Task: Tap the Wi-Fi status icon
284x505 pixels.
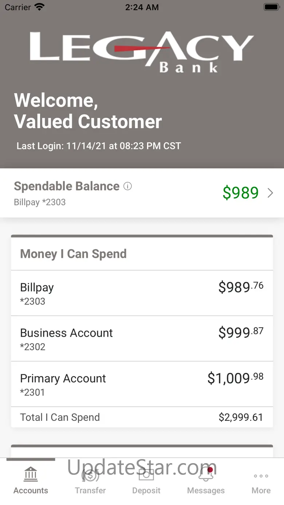Action: click(x=39, y=7)
